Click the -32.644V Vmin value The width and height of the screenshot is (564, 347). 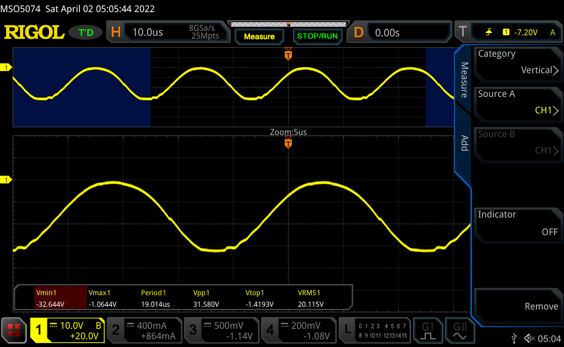tap(50, 304)
